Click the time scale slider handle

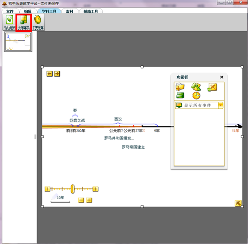coord(73,189)
